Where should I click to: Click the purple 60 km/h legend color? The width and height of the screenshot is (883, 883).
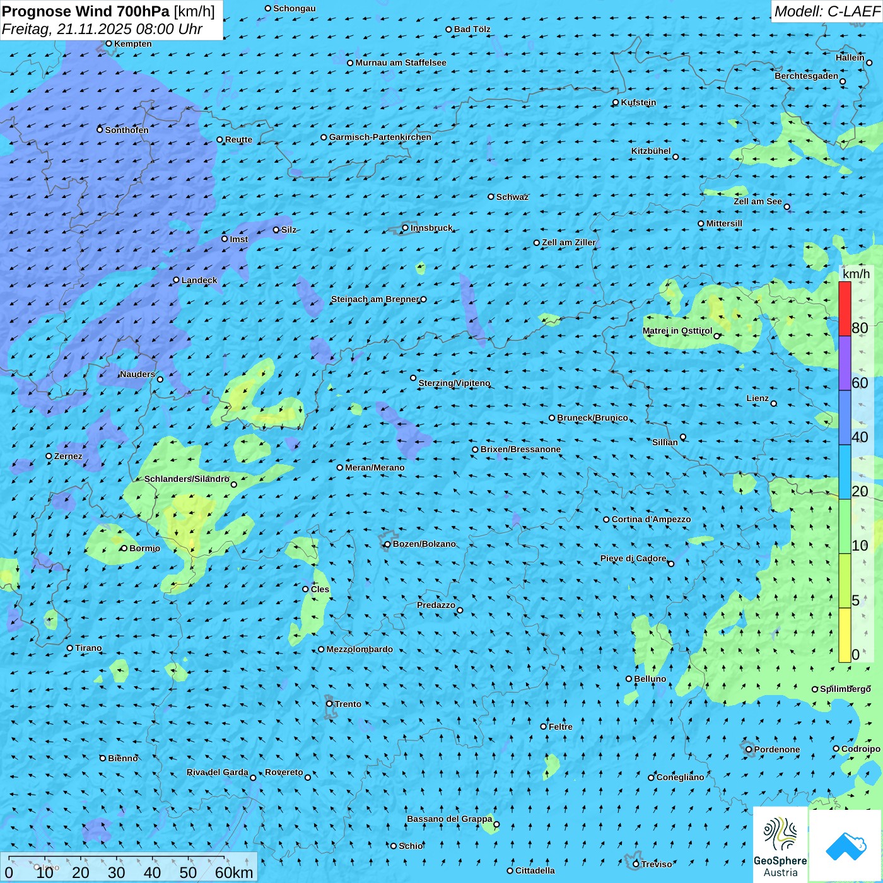(845, 363)
